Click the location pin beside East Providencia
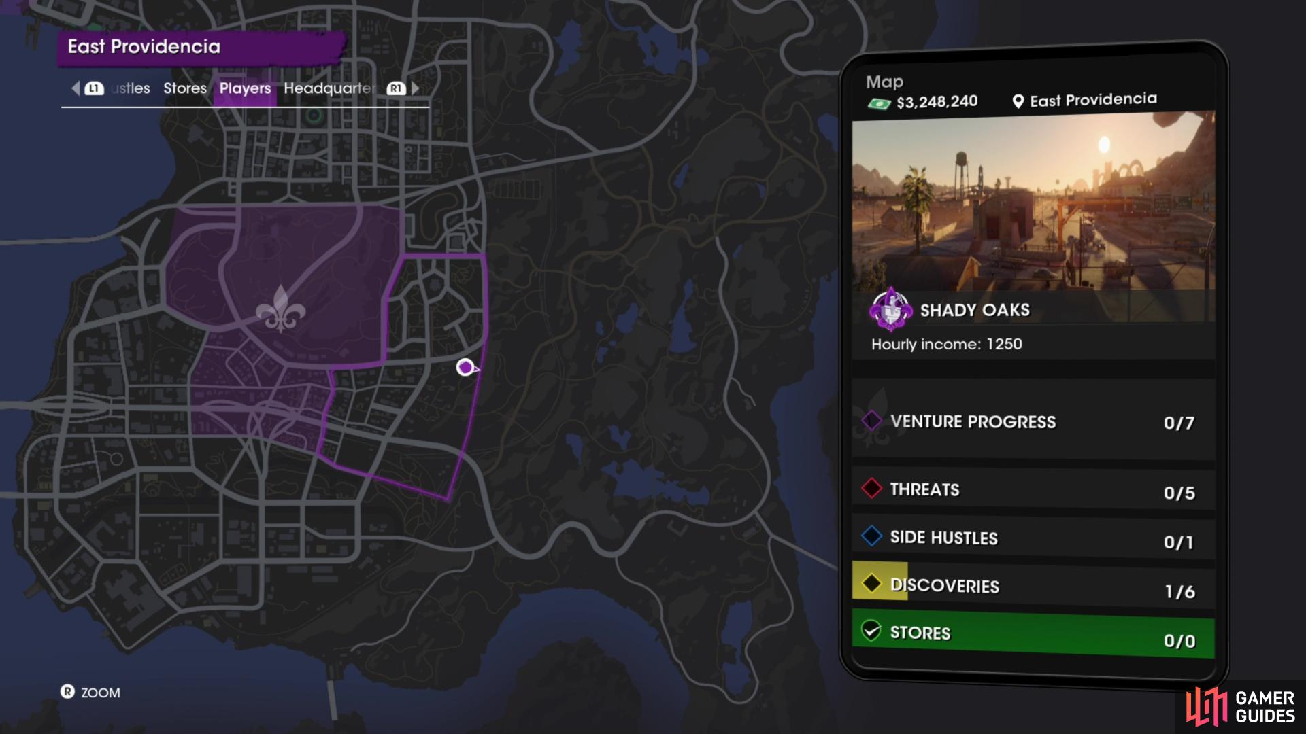Screen dimensions: 1306x734 pyautogui.click(x=1018, y=102)
